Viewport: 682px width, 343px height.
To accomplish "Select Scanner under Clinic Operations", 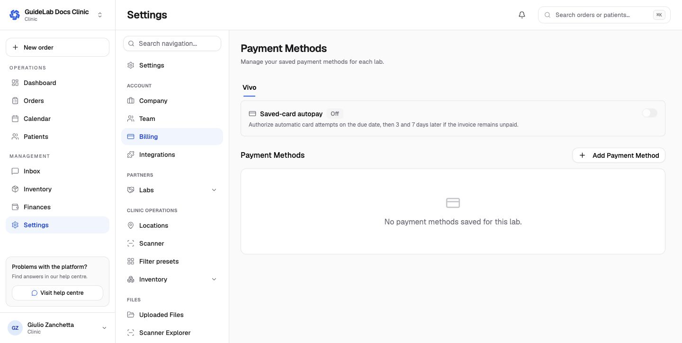I will (x=172, y=243).
